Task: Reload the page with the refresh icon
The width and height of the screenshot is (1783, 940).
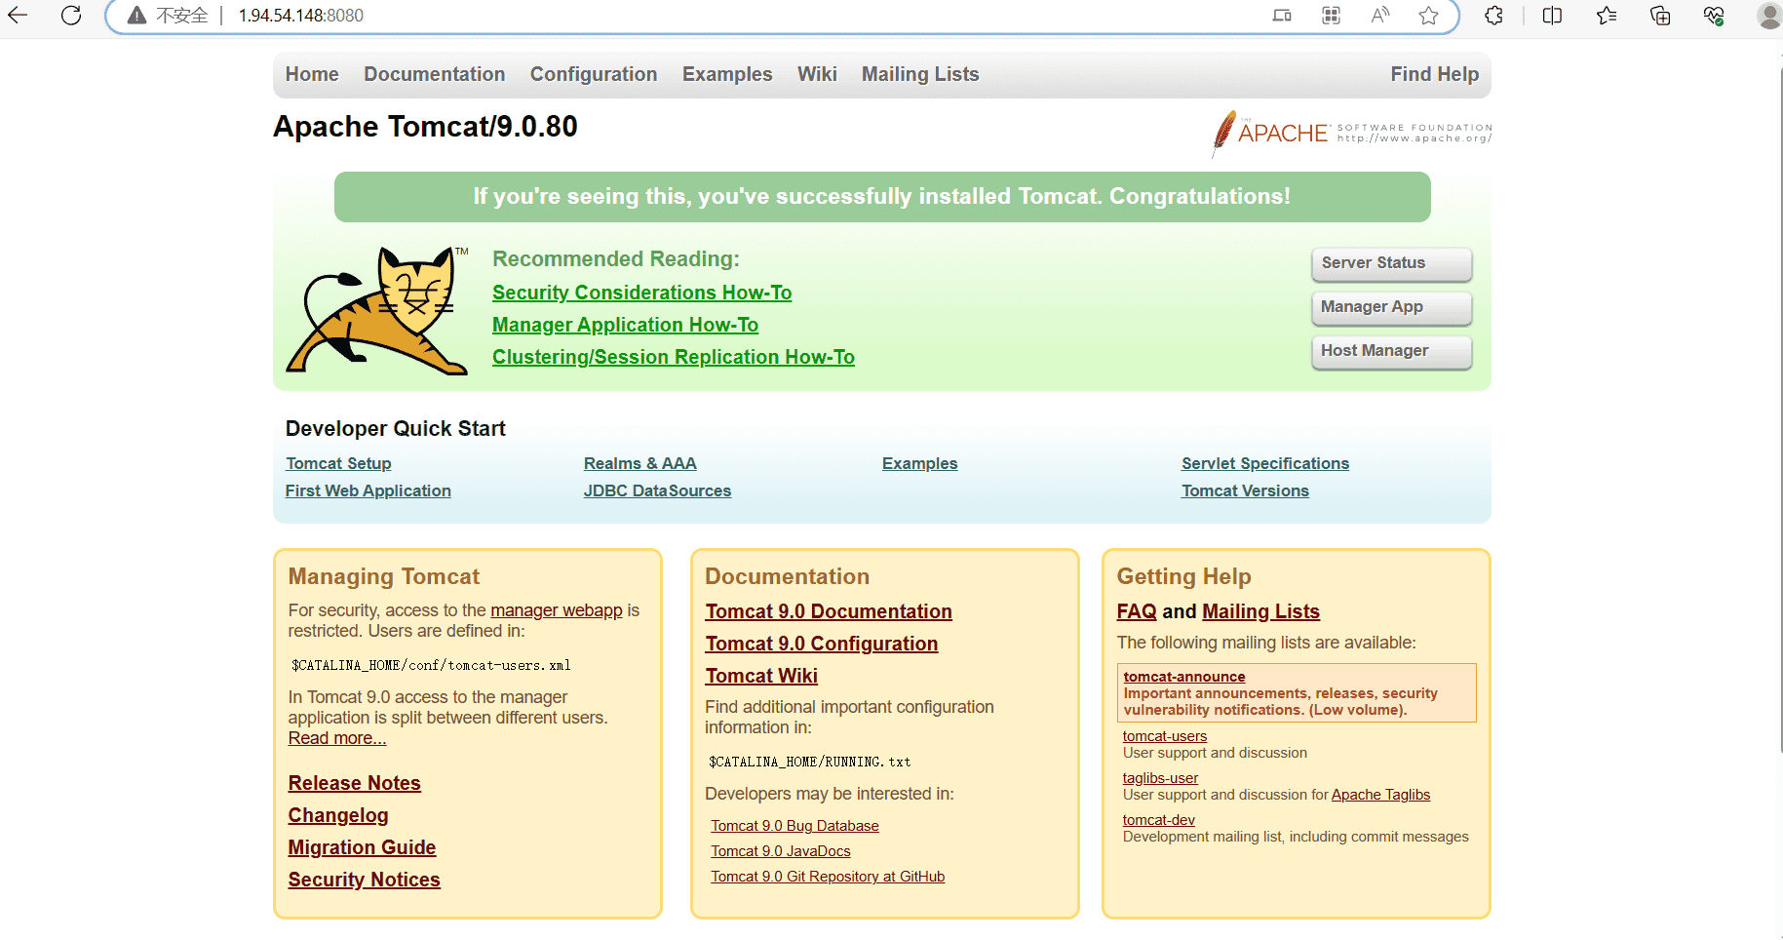Action: [x=71, y=16]
